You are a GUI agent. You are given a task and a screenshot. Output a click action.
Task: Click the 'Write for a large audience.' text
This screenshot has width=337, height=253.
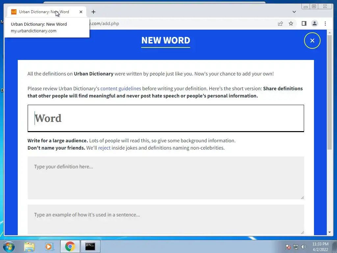pos(58,141)
